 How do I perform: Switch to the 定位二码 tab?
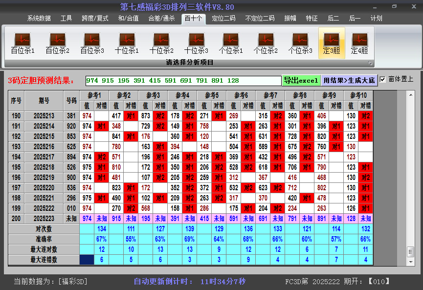coord(223,19)
